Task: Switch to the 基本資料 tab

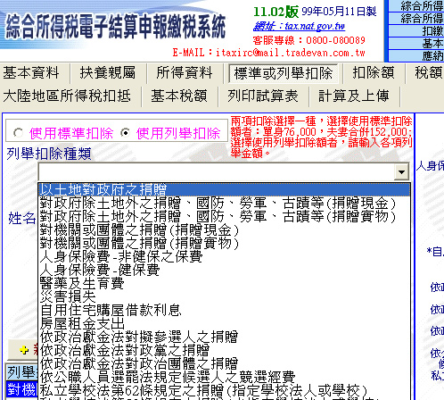Action: click(x=31, y=73)
